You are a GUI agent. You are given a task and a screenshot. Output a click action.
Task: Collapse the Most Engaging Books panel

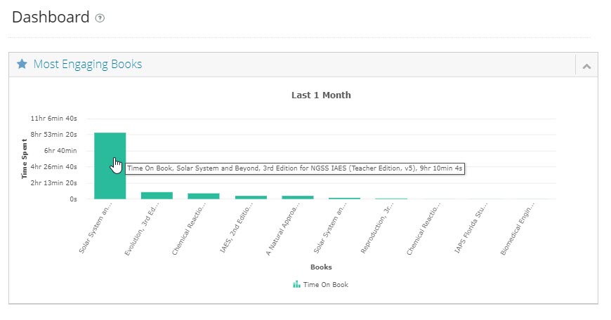coord(586,66)
